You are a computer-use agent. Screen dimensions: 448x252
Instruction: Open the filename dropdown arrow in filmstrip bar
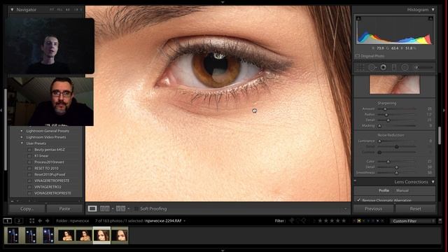coord(185,221)
